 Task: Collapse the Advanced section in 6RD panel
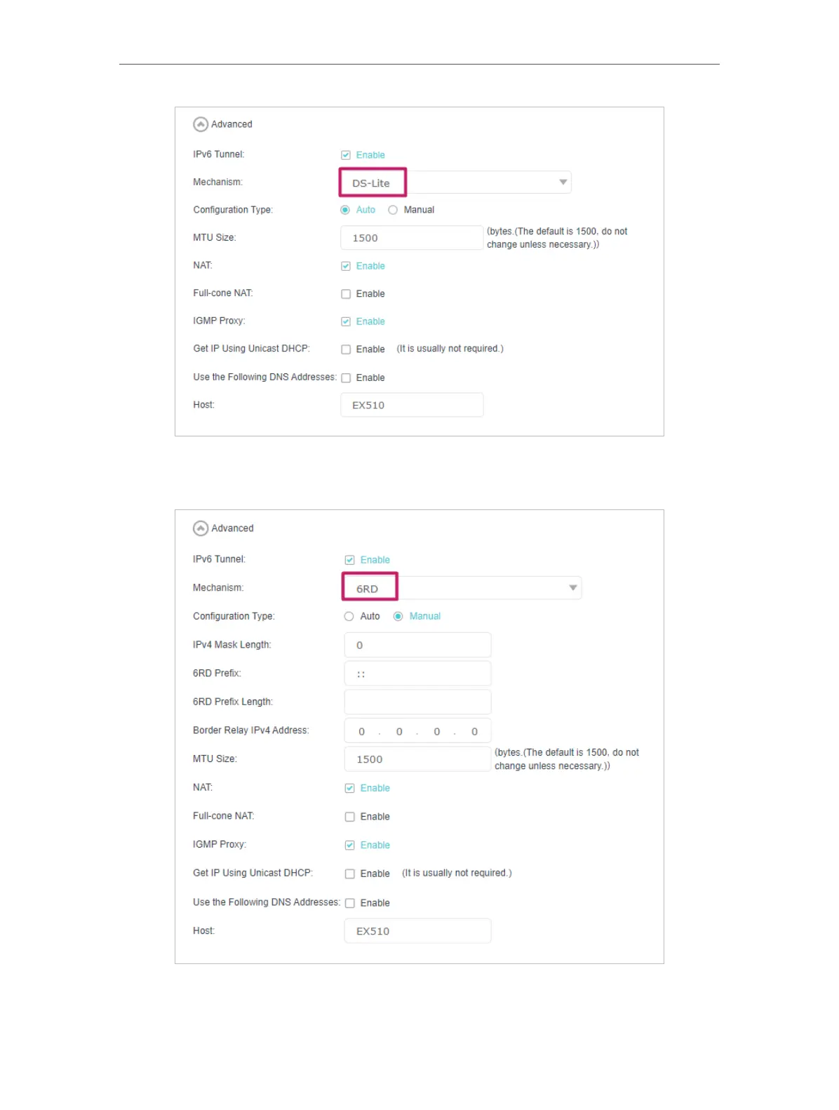tap(201, 528)
